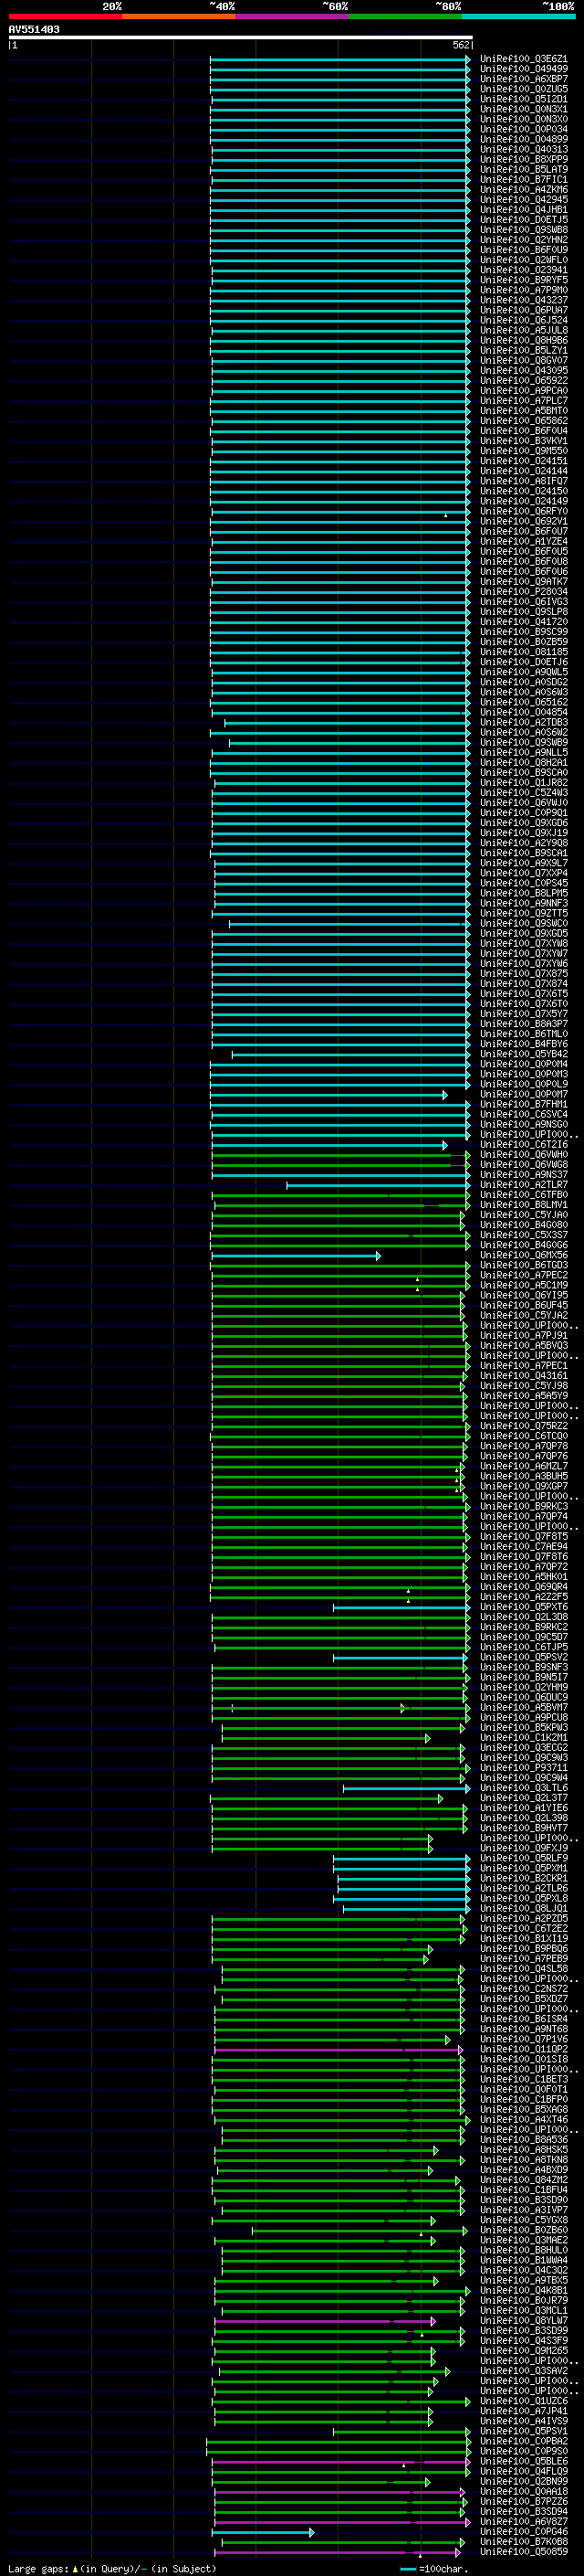Click UniRef100_Q75RZ2 hit name
584x2576 pixels.
tap(524, 1426)
